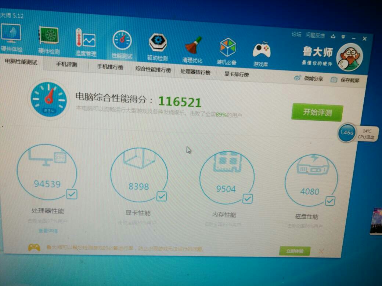This screenshot has width=382, height=286.
Task: Click the 处理器性能 label
Action: (48, 211)
